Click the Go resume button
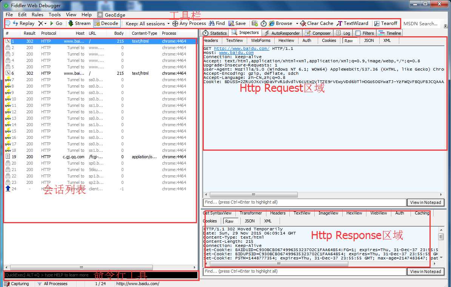Viewport: 451px width, 287px height. tap(56, 23)
